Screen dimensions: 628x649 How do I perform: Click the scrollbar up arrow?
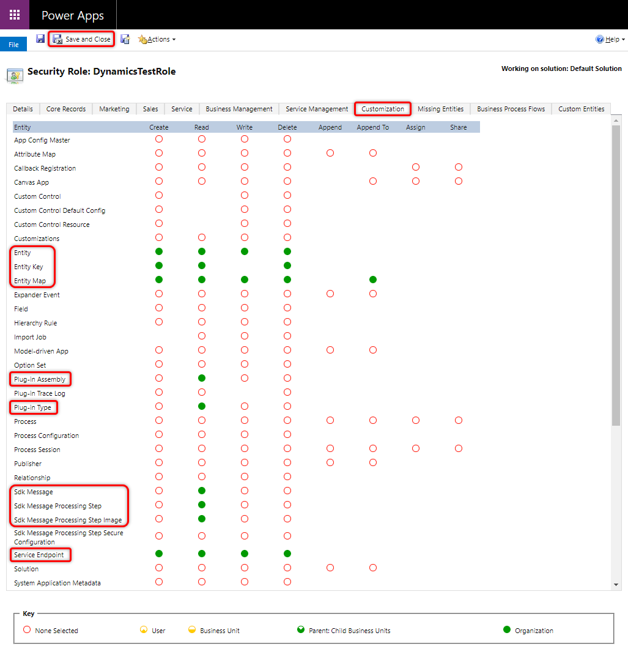[616, 121]
